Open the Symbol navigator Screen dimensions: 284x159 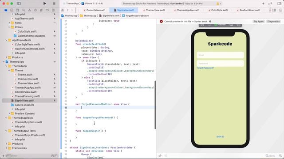18,10
